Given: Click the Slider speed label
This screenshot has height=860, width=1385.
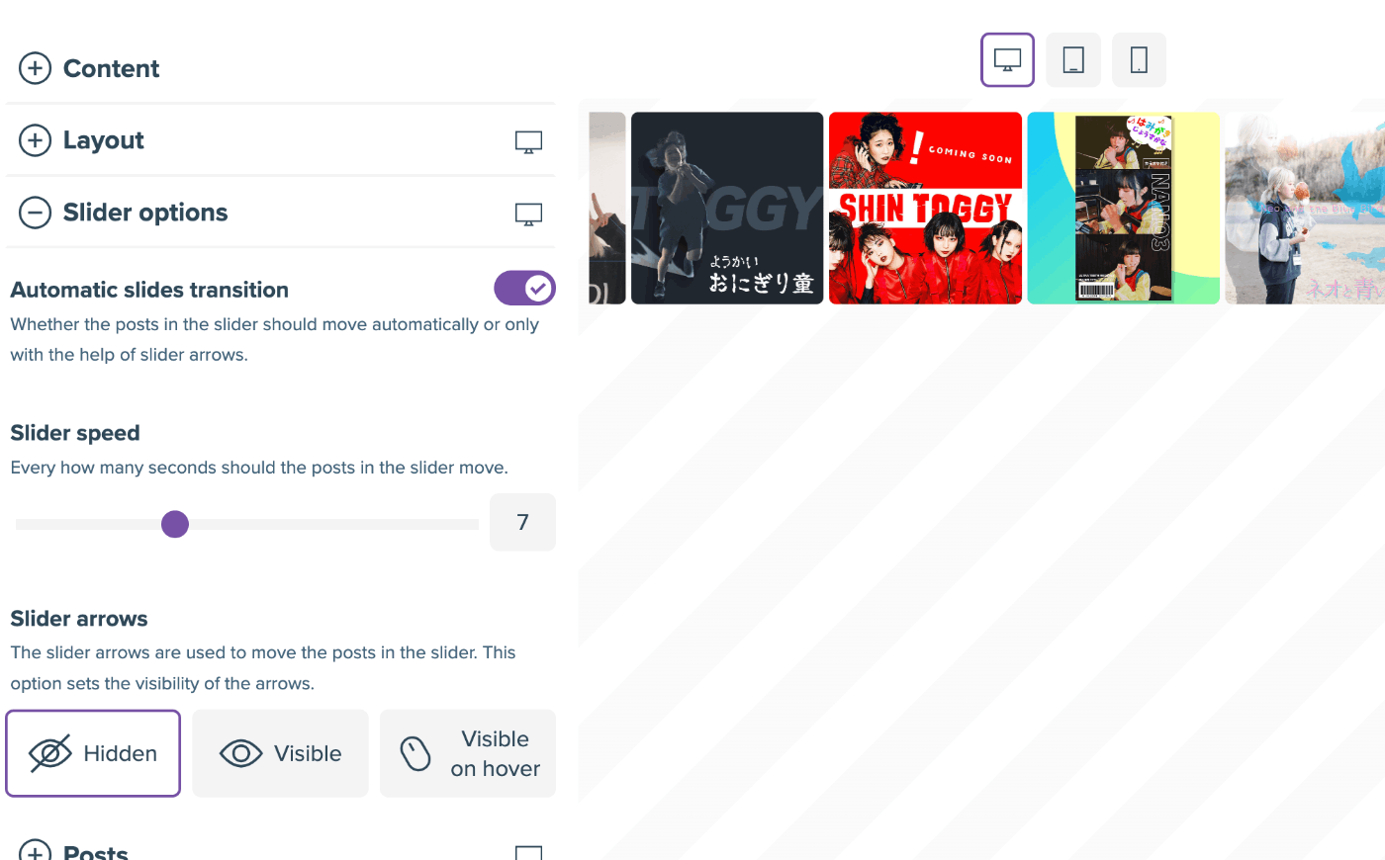Looking at the screenshot, I should pyautogui.click(x=75, y=433).
